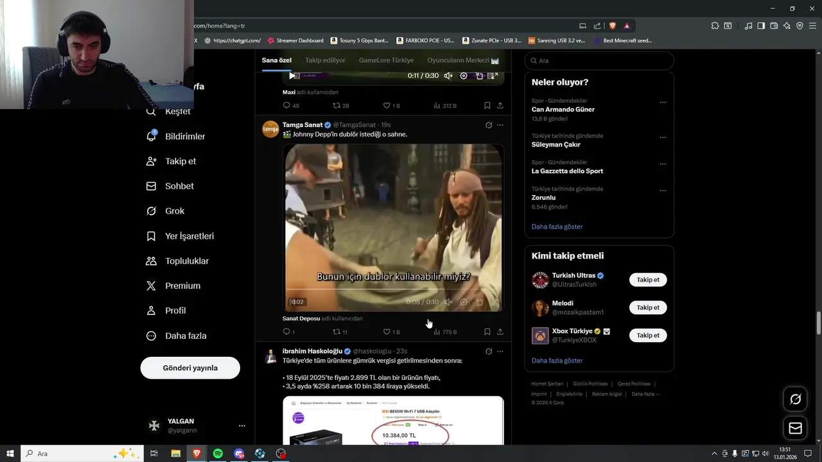
Task: Bookmark the Maxi video post
Action: [x=487, y=105]
